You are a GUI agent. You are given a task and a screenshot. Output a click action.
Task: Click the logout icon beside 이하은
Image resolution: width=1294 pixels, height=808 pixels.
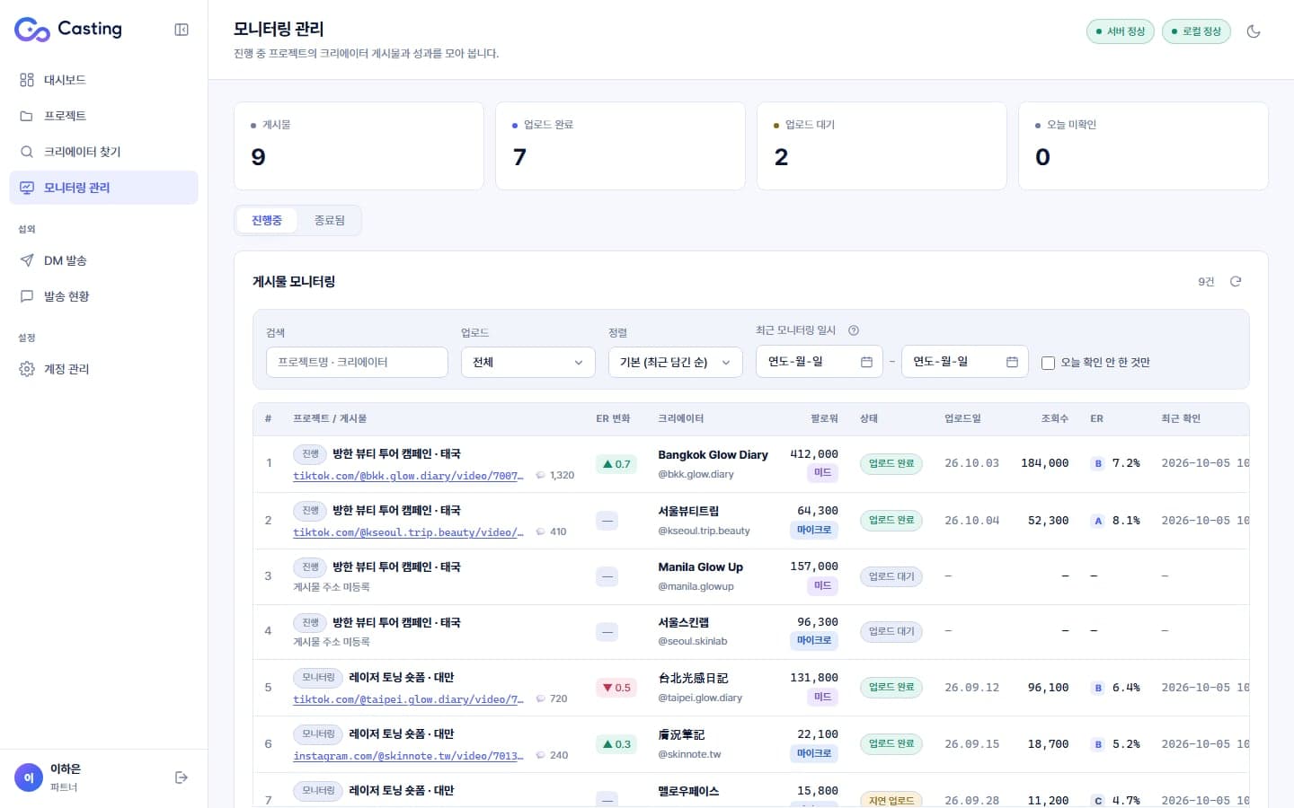(x=182, y=777)
